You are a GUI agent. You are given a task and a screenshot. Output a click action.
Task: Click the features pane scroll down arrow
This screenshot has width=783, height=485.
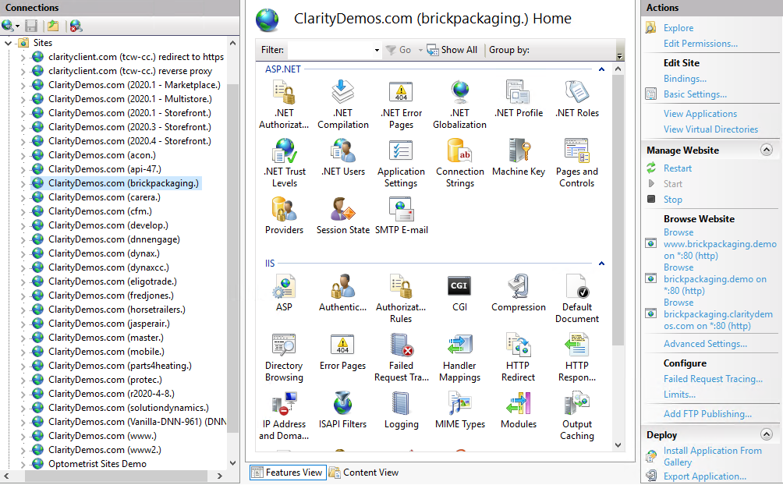tap(618, 445)
